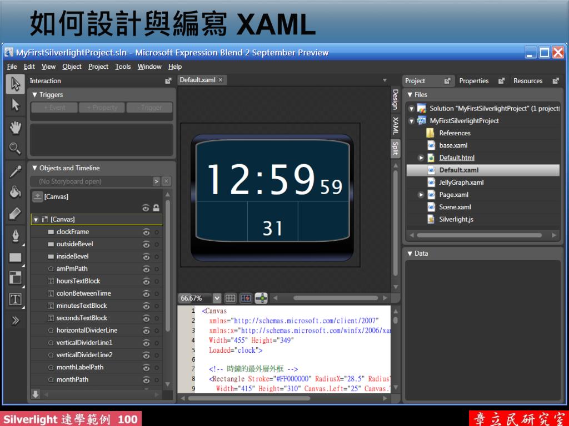
Task: Pop out the Interaction panel
Action: tap(168, 81)
